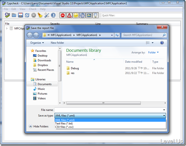The height and width of the screenshot is (146, 186).
Task: Click the refresh button beside address bar
Action: pos(117,35)
